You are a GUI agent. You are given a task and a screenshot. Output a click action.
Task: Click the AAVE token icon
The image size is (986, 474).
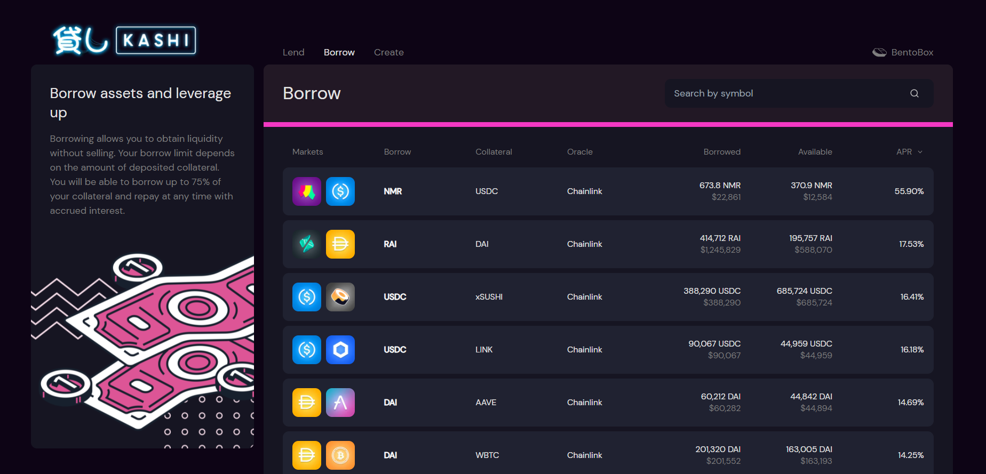click(x=340, y=403)
